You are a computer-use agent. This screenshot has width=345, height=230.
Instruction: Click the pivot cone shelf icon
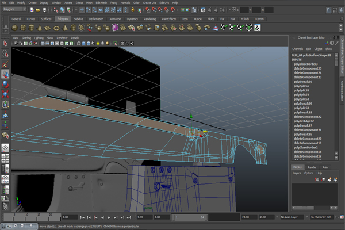[216, 28]
